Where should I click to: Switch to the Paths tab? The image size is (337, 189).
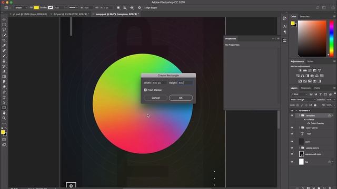(317, 88)
